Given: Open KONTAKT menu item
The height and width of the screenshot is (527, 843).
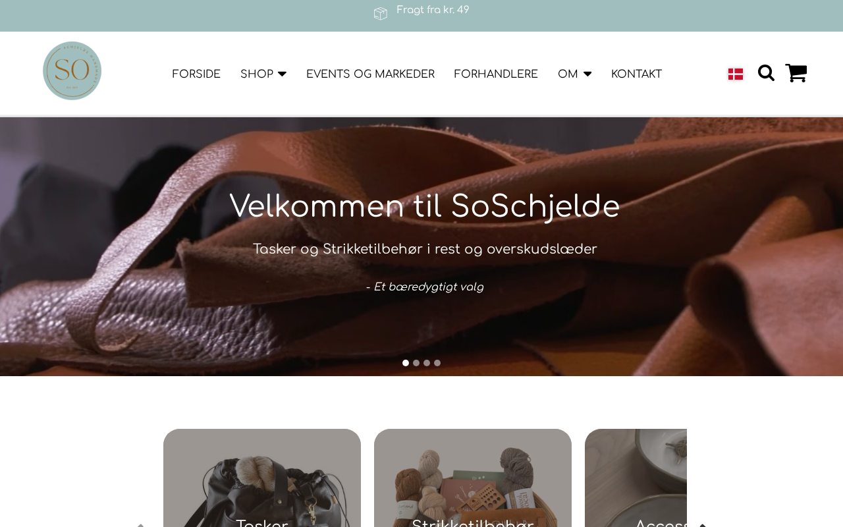Looking at the screenshot, I should [636, 74].
